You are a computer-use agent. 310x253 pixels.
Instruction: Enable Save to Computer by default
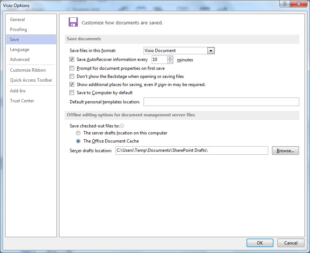coord(72,93)
